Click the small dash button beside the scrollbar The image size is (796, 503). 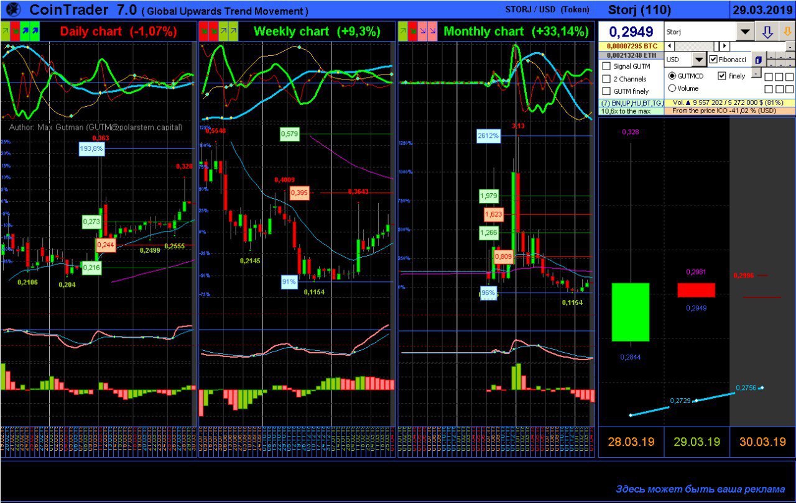click(790, 47)
